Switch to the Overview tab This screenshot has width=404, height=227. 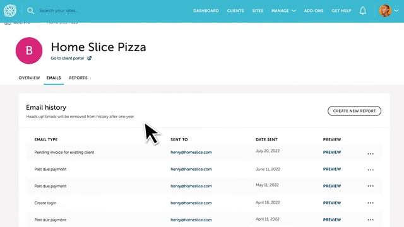click(x=29, y=78)
